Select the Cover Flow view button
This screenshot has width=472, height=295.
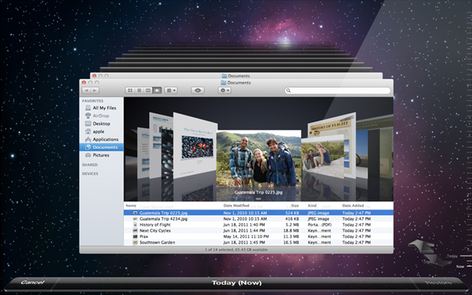click(157, 90)
